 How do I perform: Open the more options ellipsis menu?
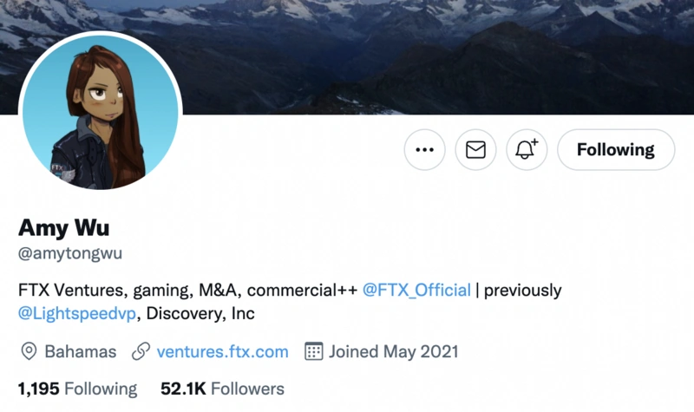tap(424, 150)
